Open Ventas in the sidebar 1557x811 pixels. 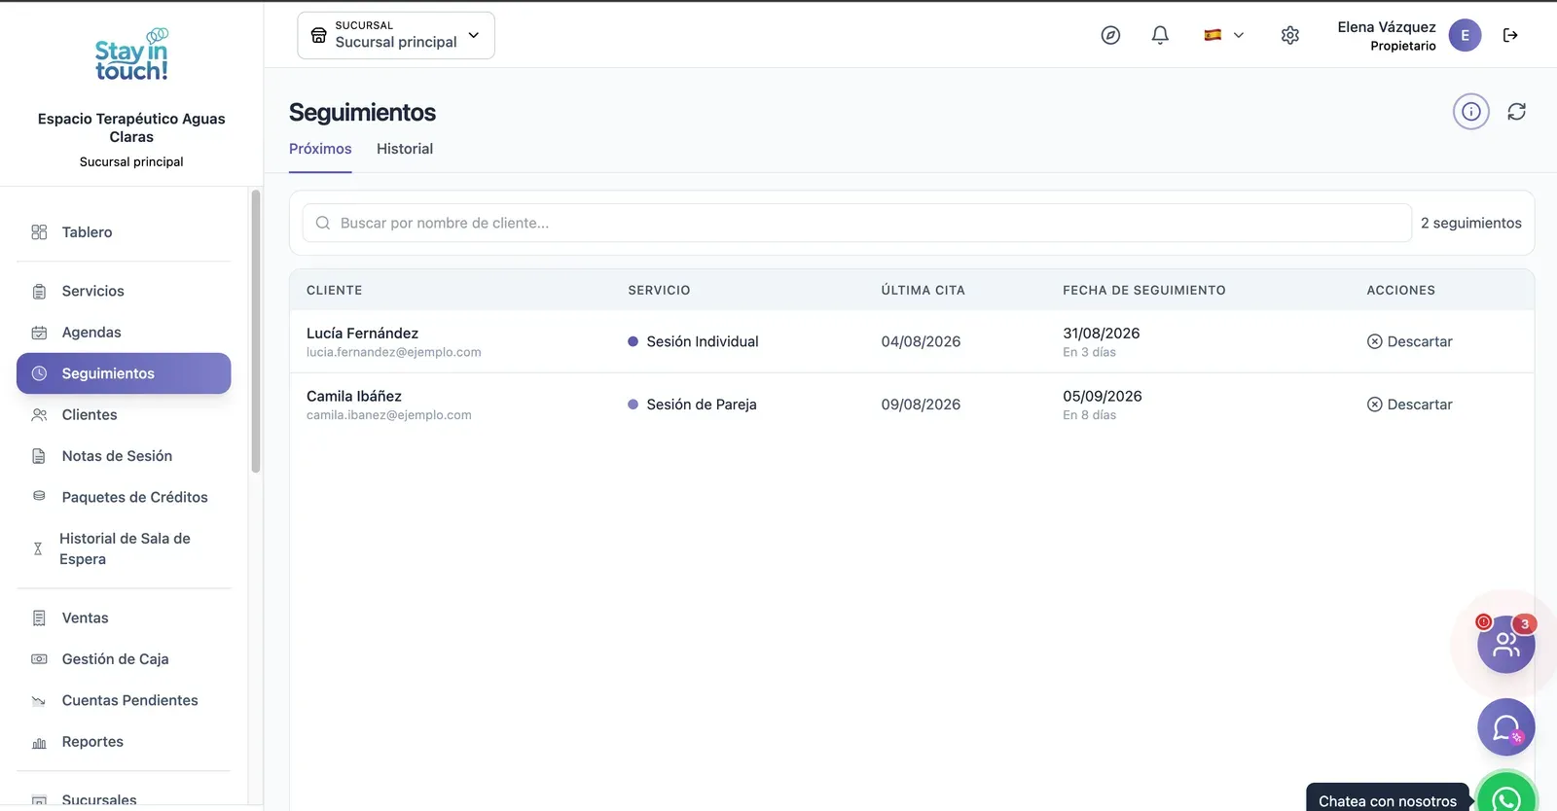click(124, 617)
